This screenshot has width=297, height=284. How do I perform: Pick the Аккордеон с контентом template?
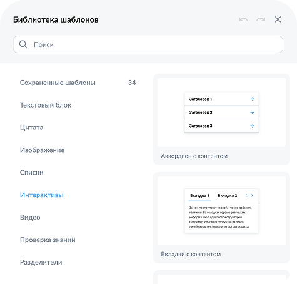click(221, 119)
